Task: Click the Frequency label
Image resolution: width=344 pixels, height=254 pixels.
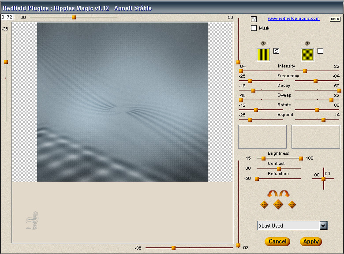Action: click(288, 76)
